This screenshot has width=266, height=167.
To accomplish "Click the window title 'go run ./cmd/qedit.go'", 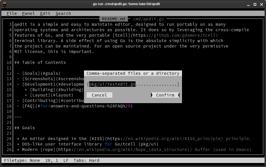I will (126, 4).
